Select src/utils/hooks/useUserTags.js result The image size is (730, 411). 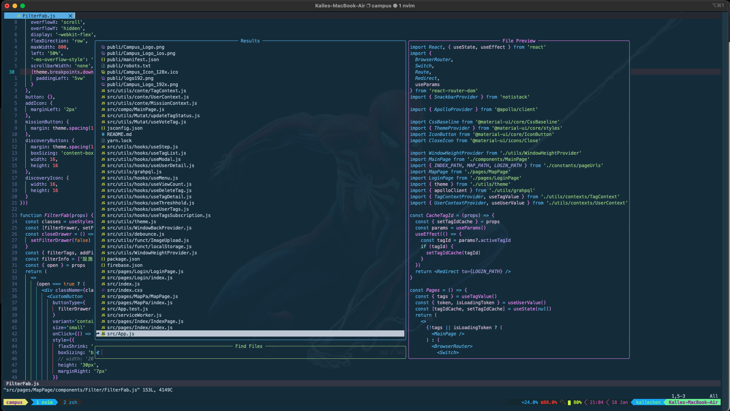pyautogui.click(x=148, y=209)
